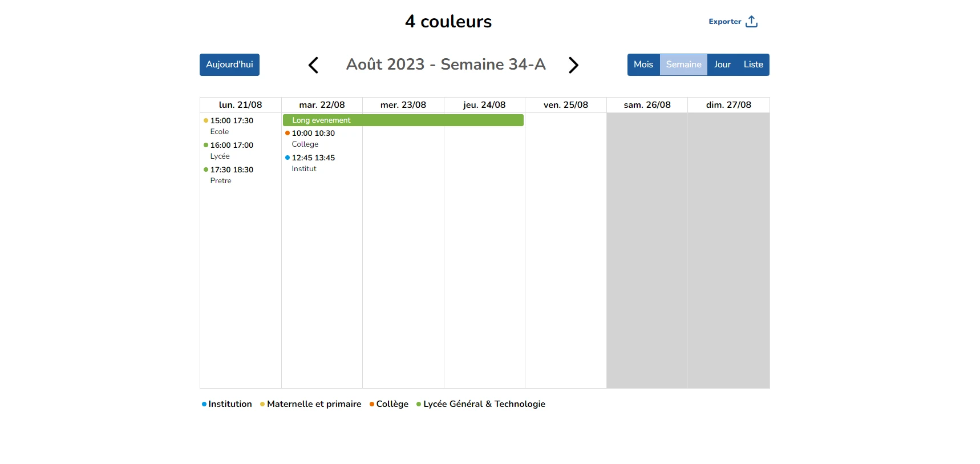Go to previous week with left chevron

click(313, 65)
